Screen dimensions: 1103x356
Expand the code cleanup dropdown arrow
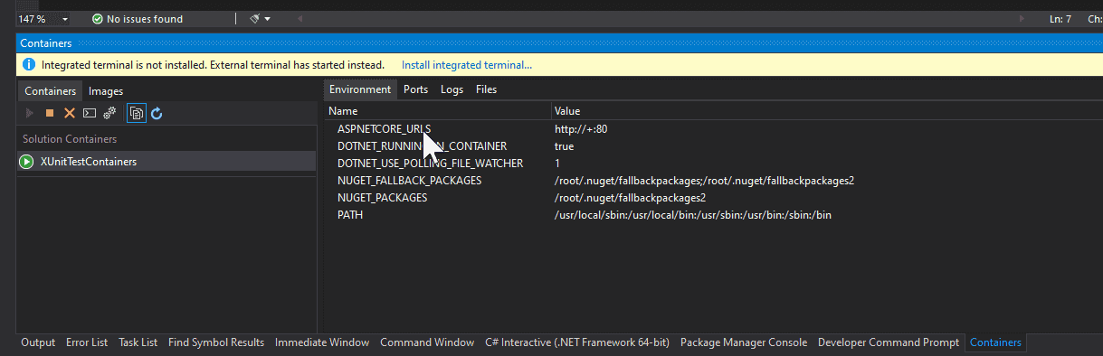pos(268,19)
